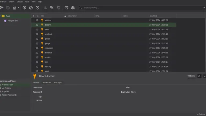Copy URL using globe toolbar icon
Screen dimensions: 206x116
point(58,8)
